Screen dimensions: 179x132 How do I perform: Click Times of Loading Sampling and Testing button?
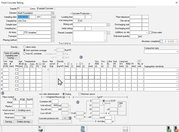(x=12, y=55)
